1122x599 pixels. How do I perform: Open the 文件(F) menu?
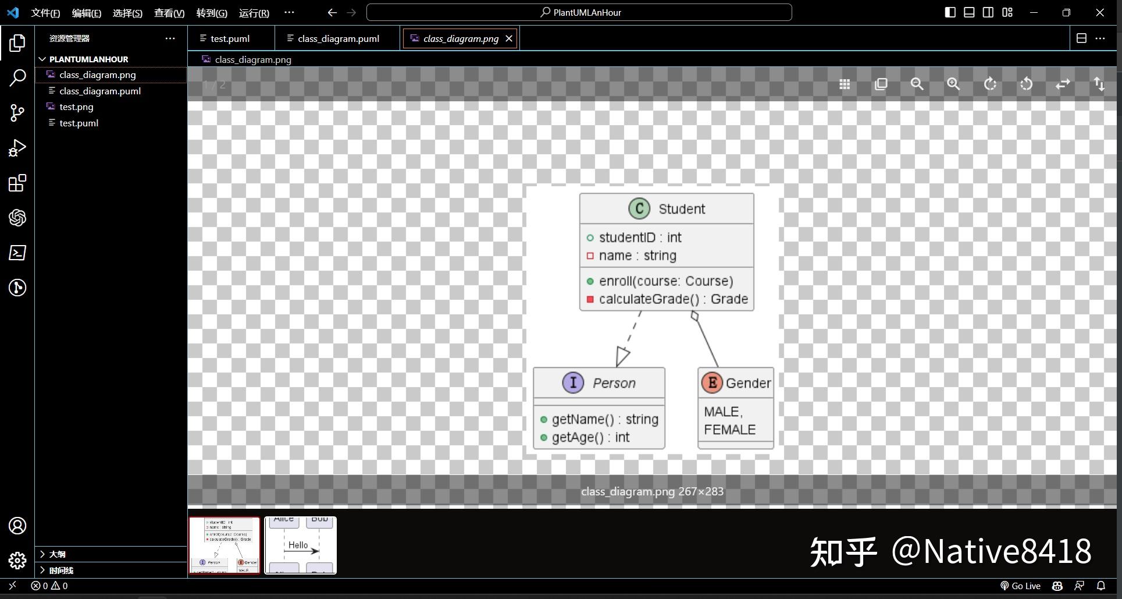45,13
